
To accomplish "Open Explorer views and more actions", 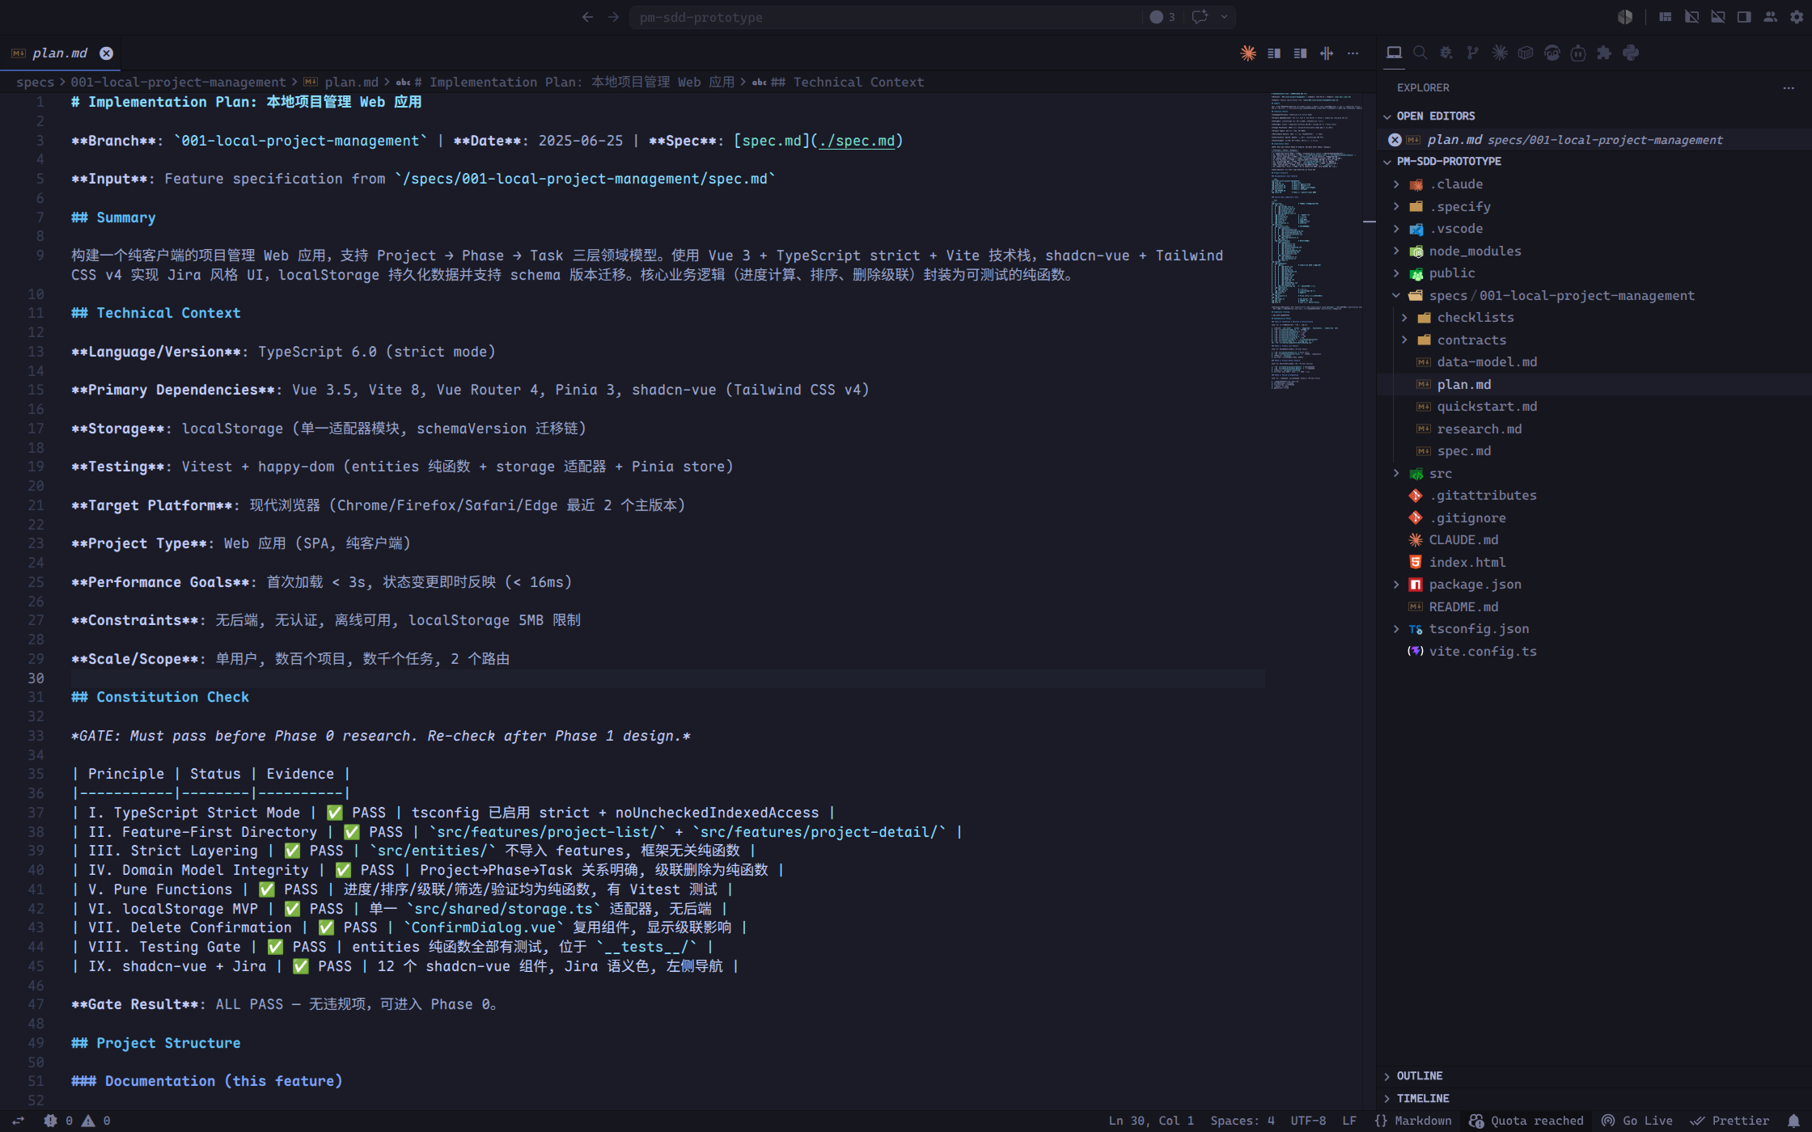I will 1789,87.
